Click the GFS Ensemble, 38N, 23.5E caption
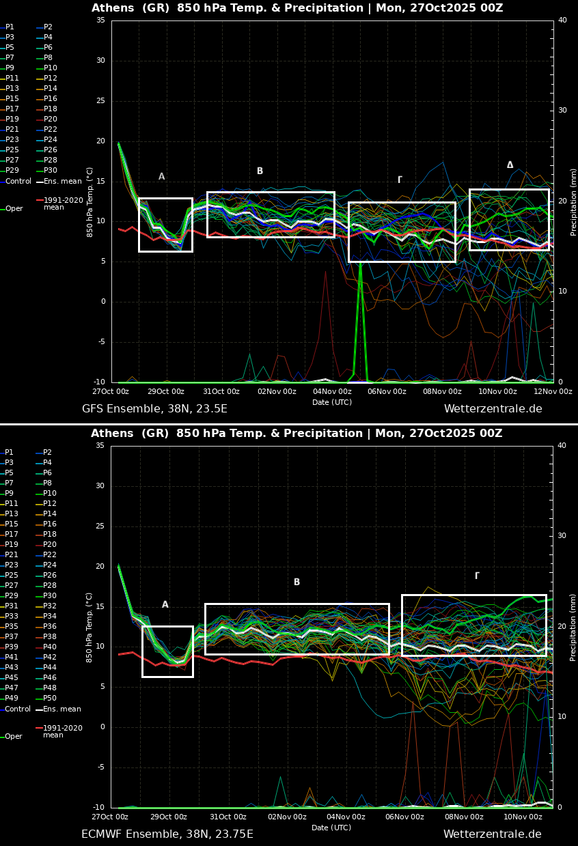 pyautogui.click(x=154, y=409)
